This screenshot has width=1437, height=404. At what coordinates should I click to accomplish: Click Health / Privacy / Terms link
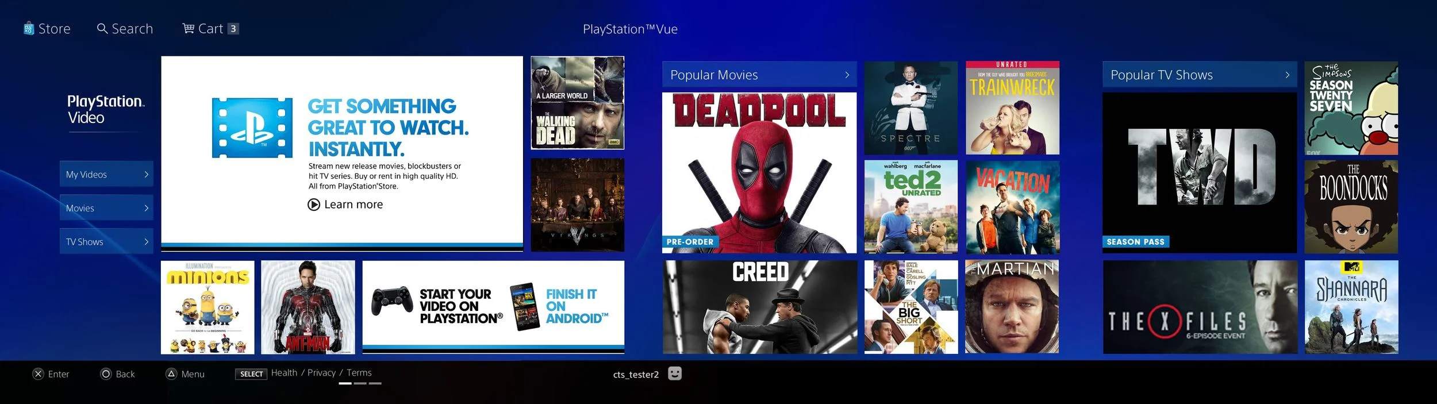point(321,373)
